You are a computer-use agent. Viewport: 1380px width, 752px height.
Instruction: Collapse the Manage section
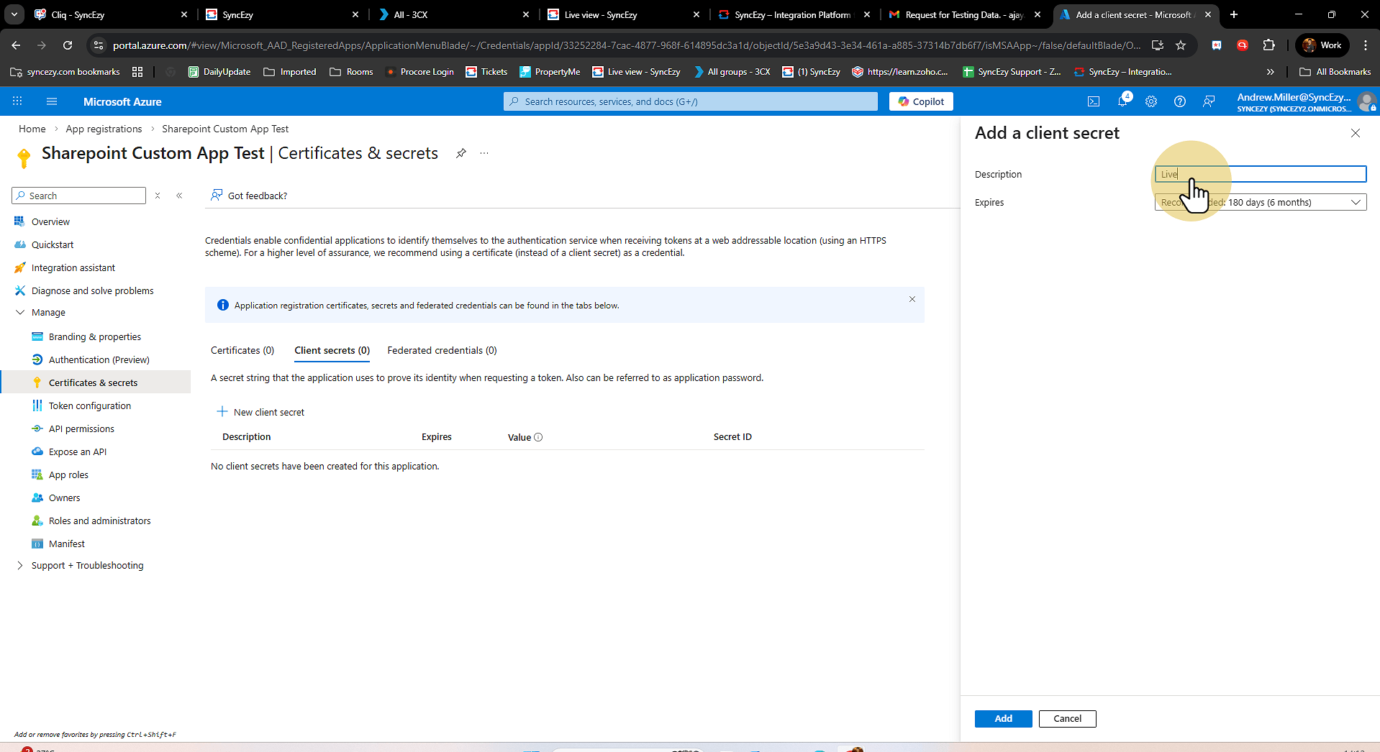tap(20, 312)
